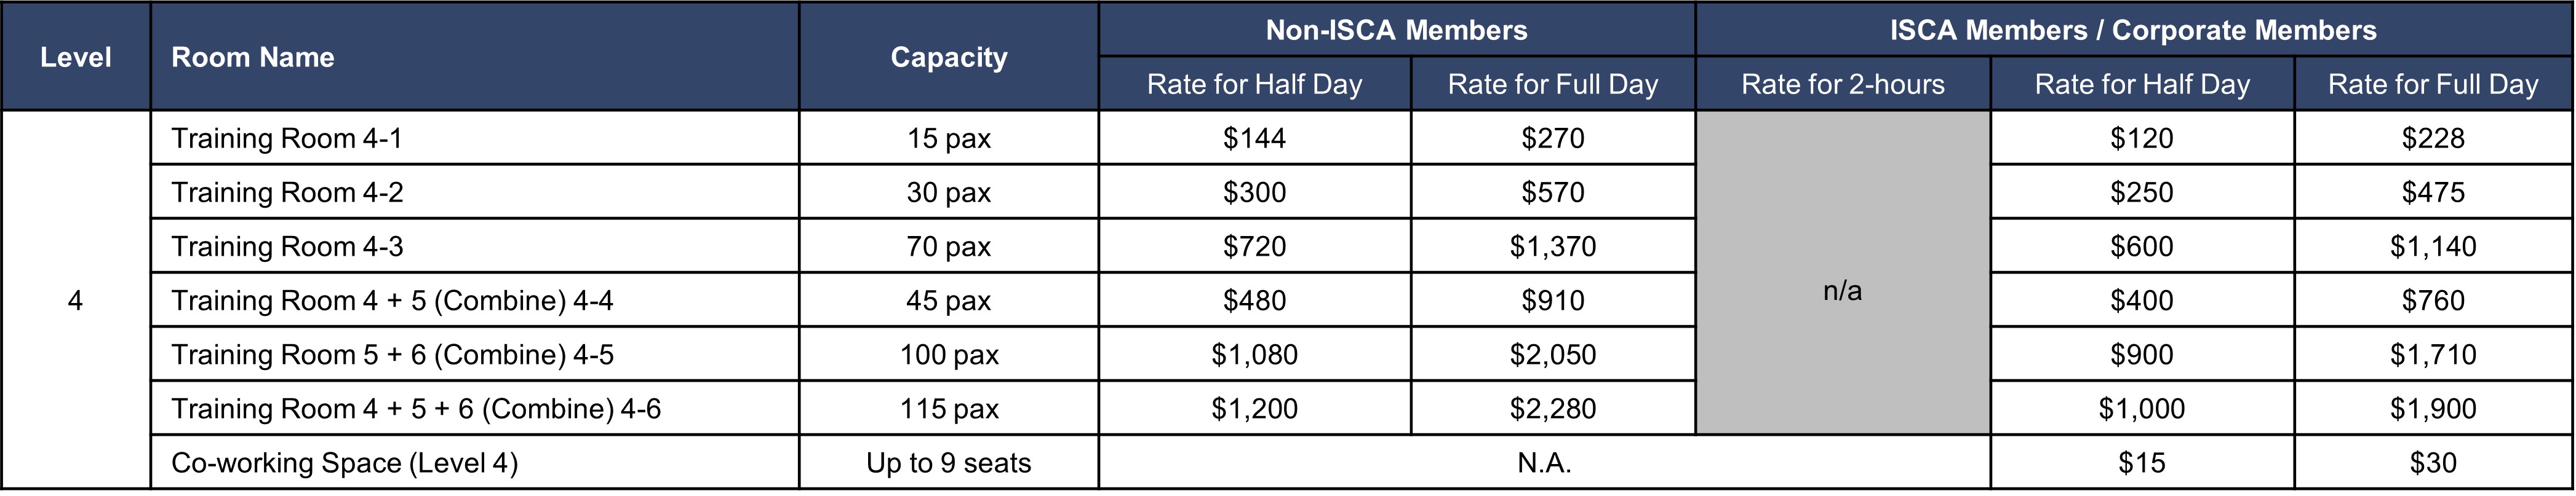Click the $1,000 member half day rate

[2142, 408]
